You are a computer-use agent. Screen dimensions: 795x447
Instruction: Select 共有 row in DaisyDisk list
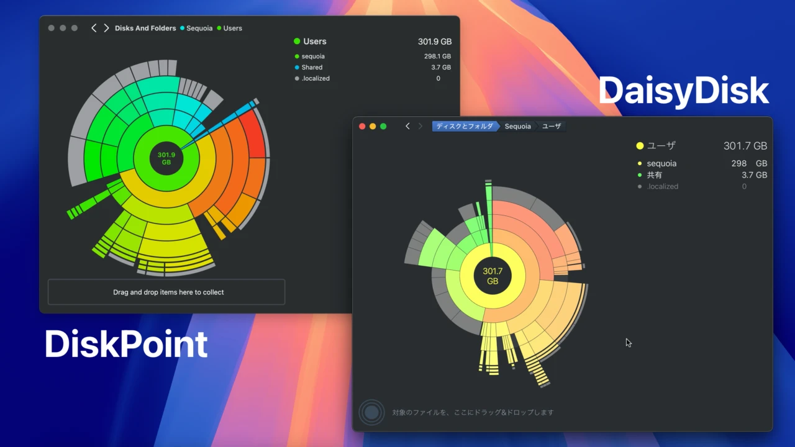click(x=655, y=175)
